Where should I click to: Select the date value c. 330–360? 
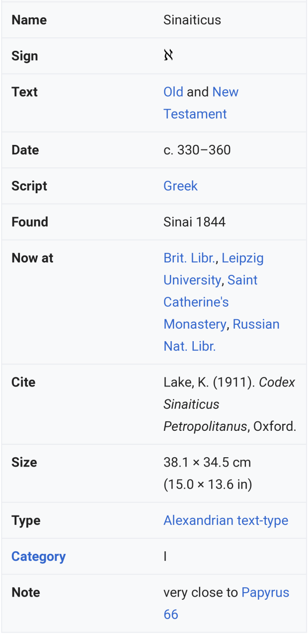(197, 150)
